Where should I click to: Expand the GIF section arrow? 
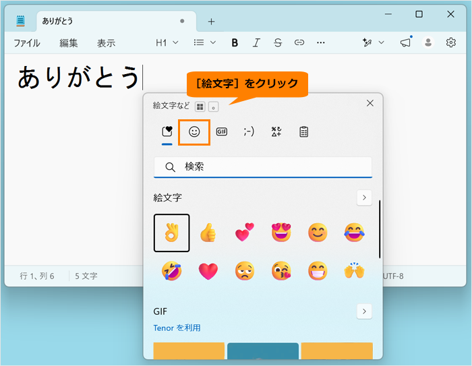click(364, 311)
